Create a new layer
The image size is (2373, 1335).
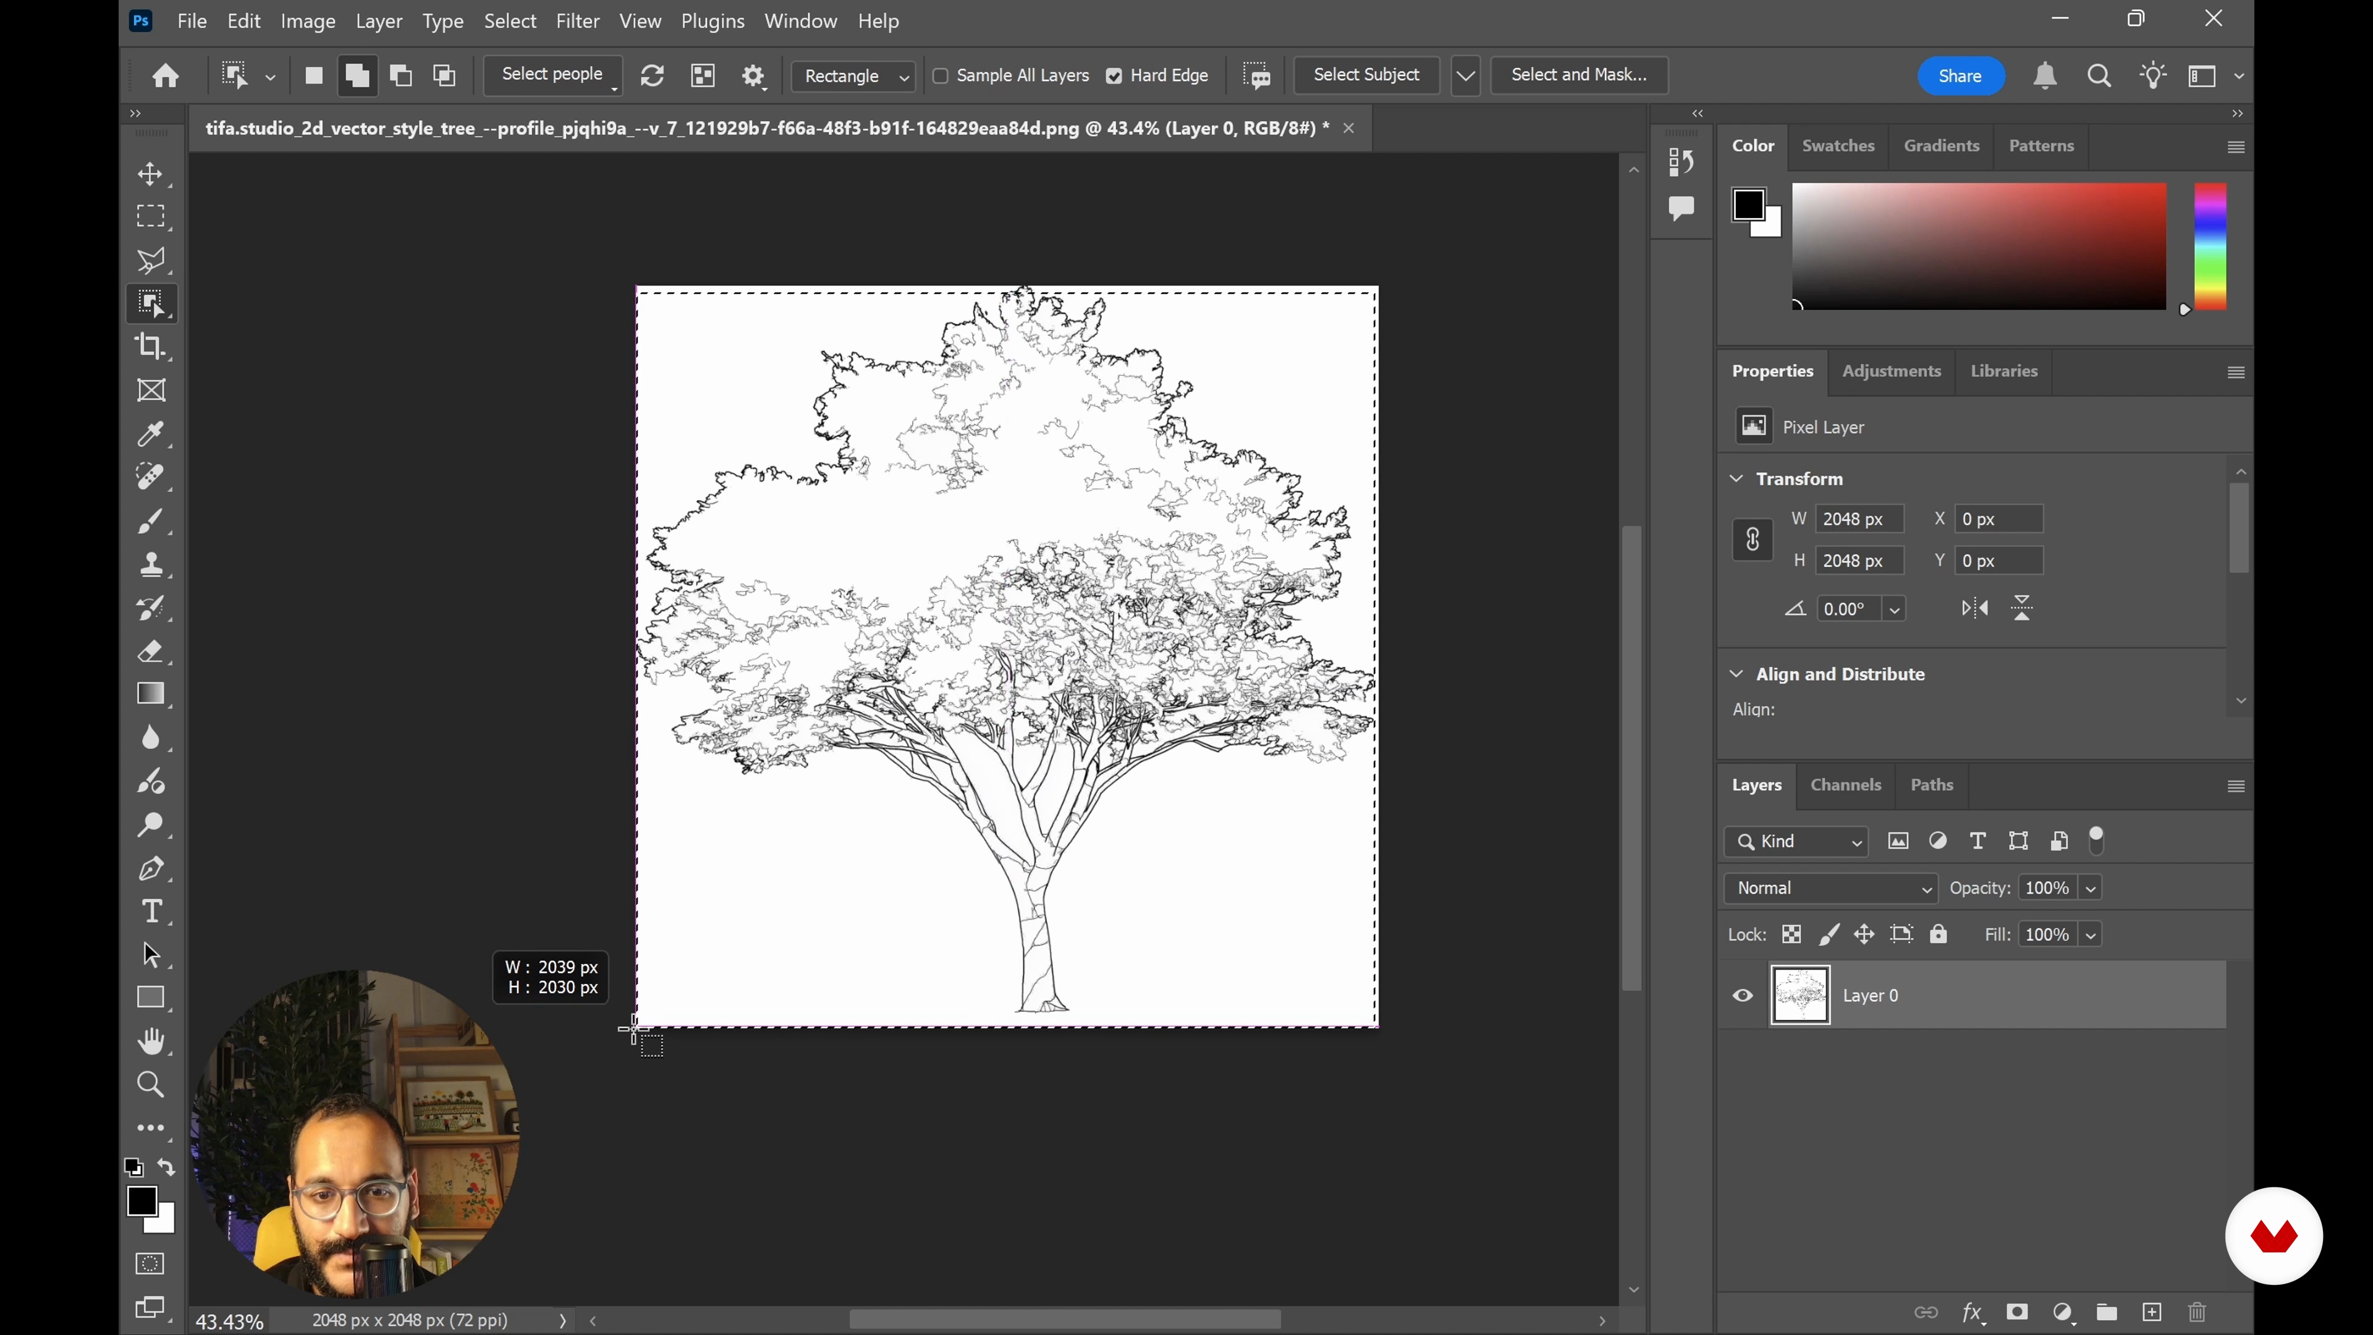point(2152,1312)
